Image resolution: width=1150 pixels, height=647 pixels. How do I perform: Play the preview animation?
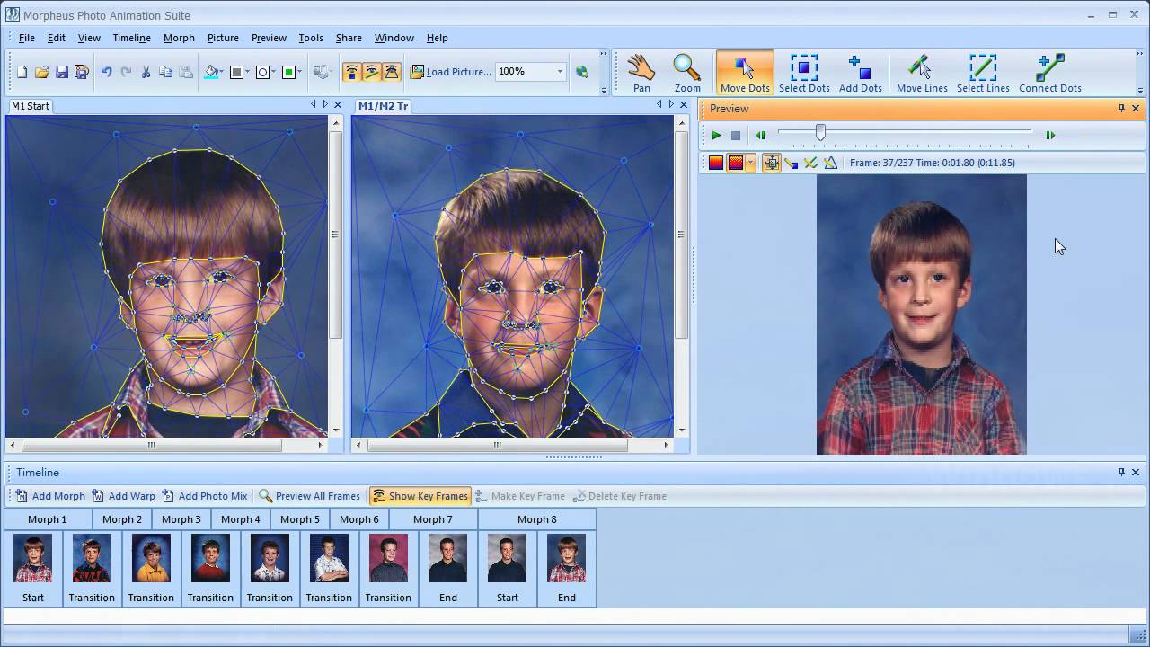tap(716, 135)
